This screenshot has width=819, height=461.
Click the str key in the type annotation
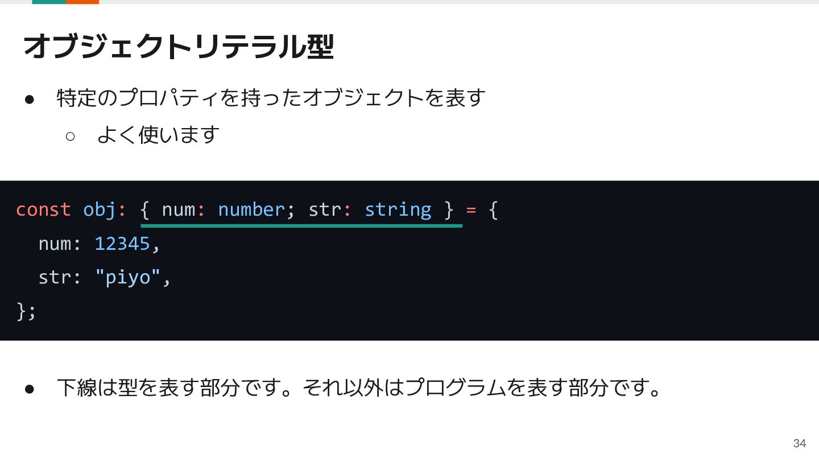coord(325,210)
